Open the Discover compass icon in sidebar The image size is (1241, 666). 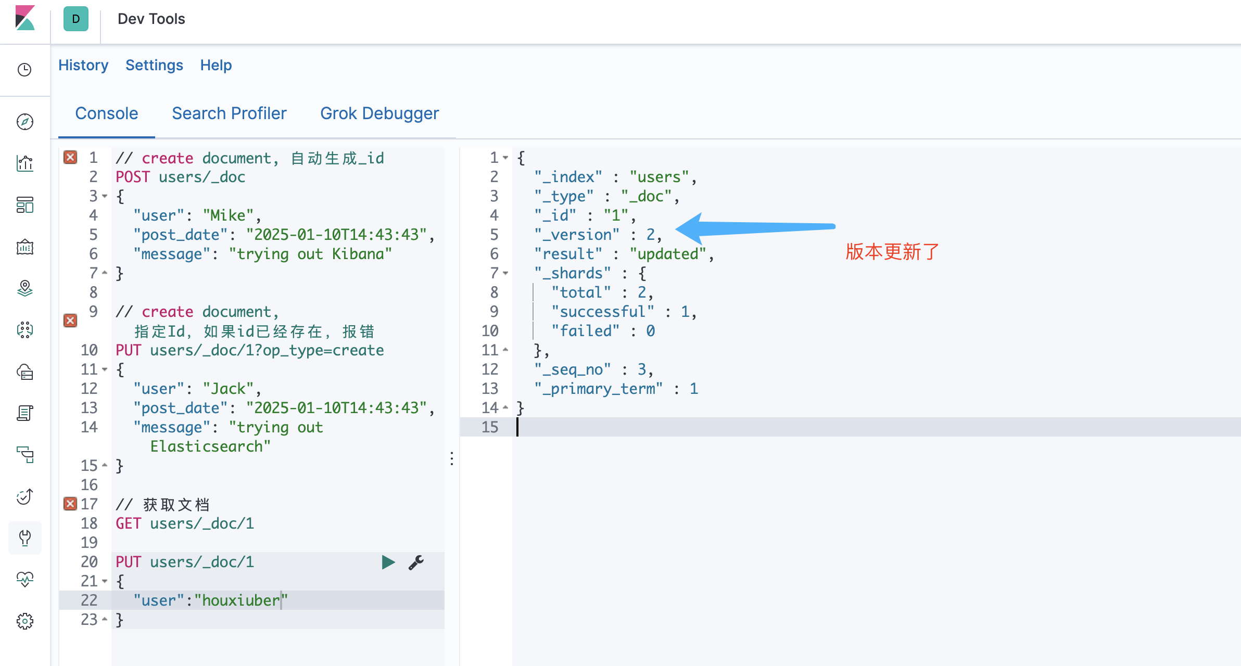click(x=25, y=122)
